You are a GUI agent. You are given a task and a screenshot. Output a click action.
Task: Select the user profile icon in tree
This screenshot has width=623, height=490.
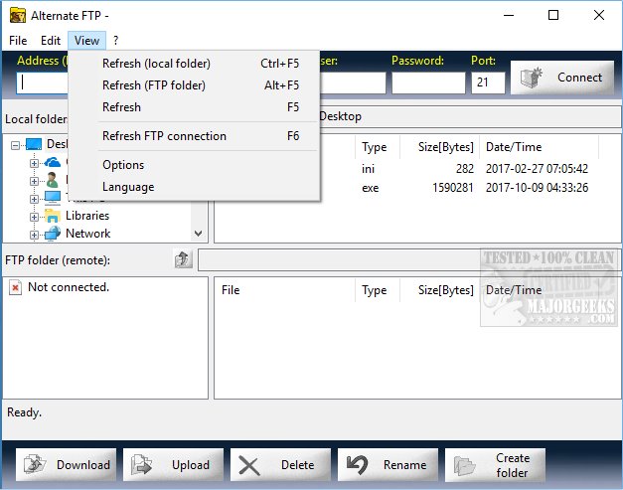52,180
